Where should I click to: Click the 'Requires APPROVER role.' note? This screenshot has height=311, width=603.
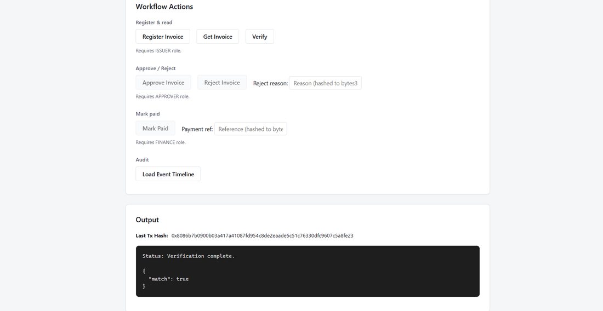tap(163, 96)
